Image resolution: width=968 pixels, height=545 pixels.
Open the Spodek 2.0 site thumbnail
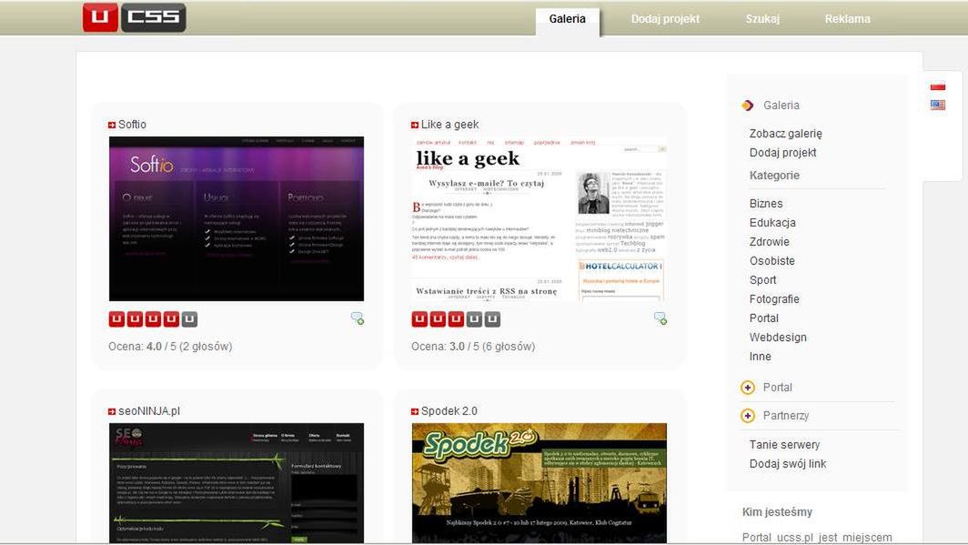click(x=539, y=483)
